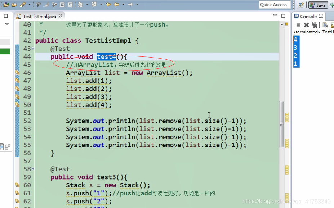Toggle Block Selection mode icon

(62, 4)
